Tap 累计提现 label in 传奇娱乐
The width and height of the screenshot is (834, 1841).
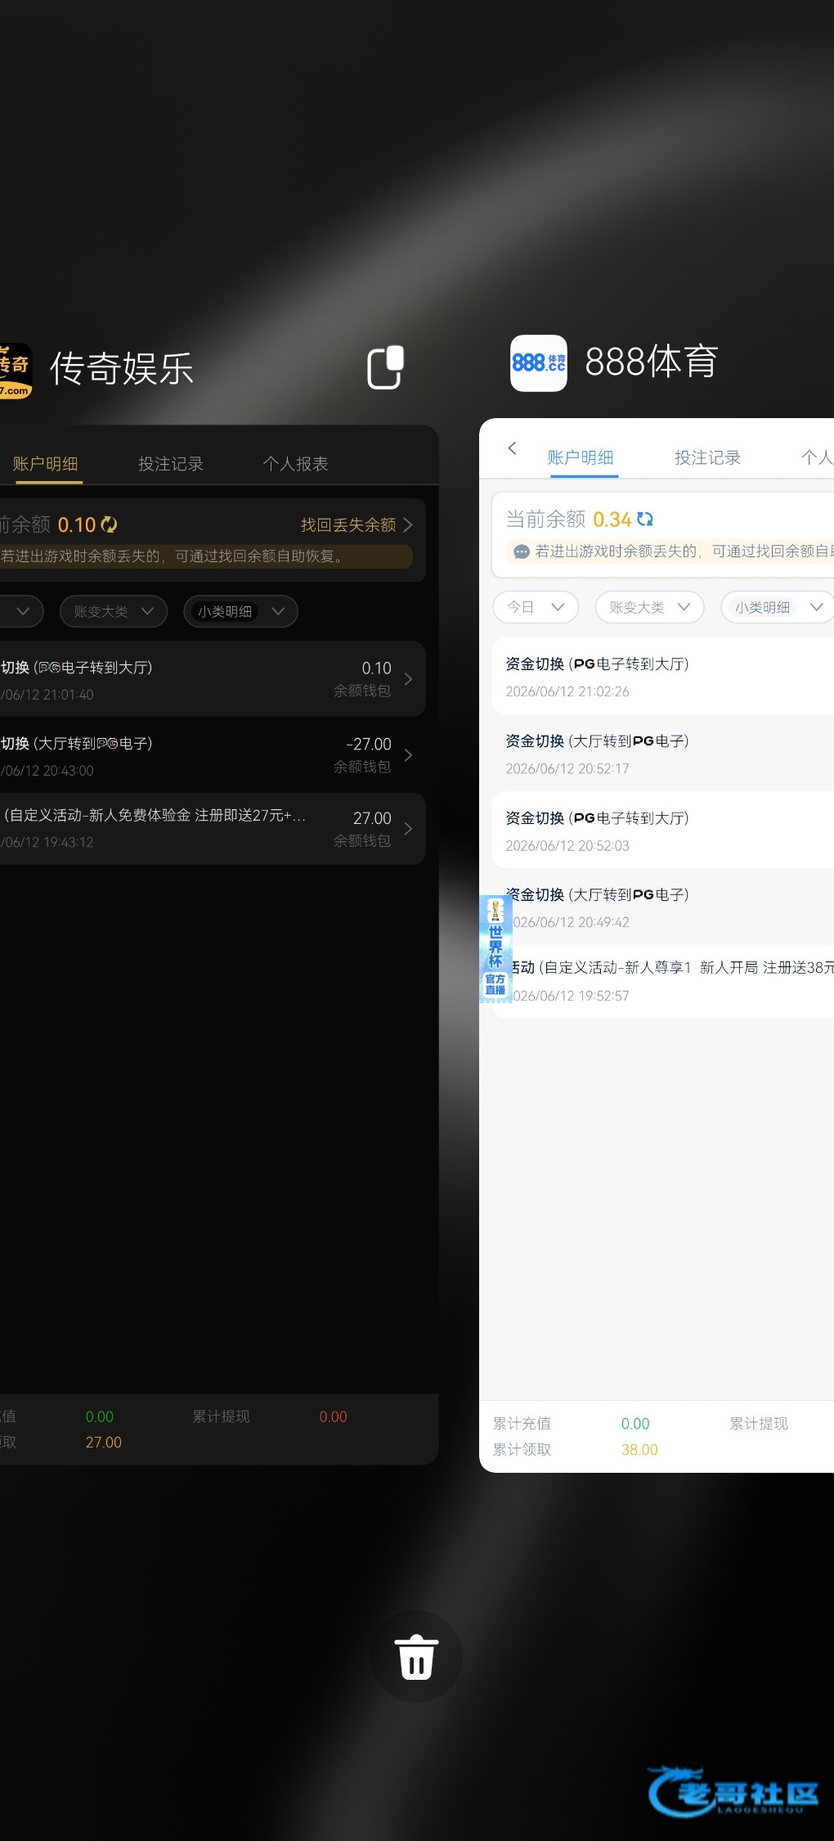click(x=222, y=1417)
